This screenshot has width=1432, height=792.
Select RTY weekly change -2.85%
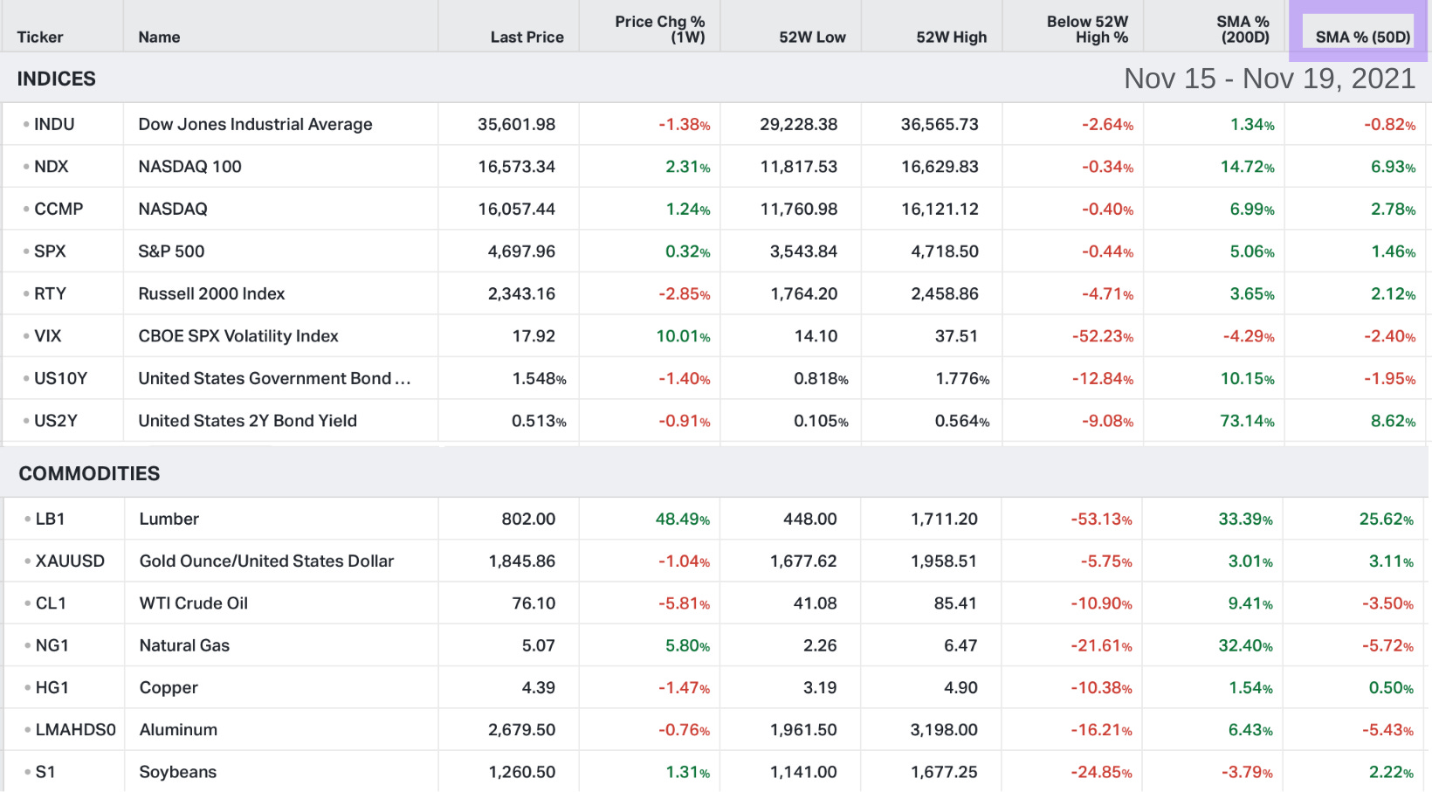coord(684,293)
